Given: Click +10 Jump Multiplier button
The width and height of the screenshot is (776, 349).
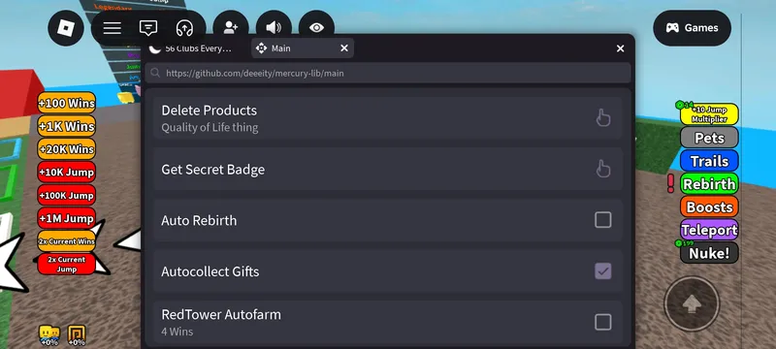Looking at the screenshot, I should tap(709, 114).
